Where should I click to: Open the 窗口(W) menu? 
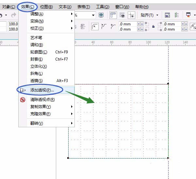click(x=122, y=7)
